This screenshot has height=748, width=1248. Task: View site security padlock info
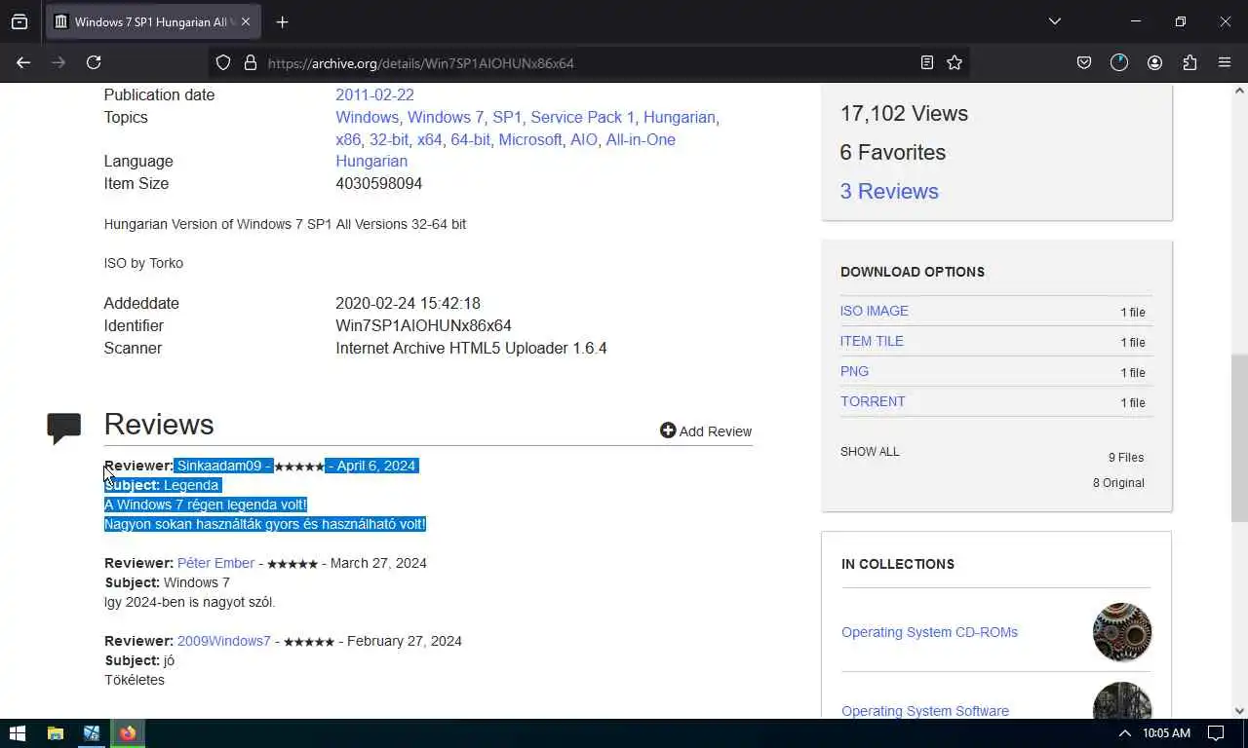(x=250, y=62)
